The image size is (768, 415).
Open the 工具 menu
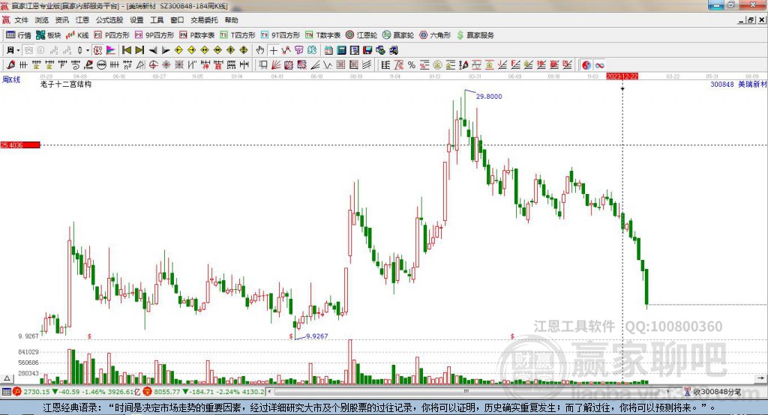pyautogui.click(x=157, y=20)
